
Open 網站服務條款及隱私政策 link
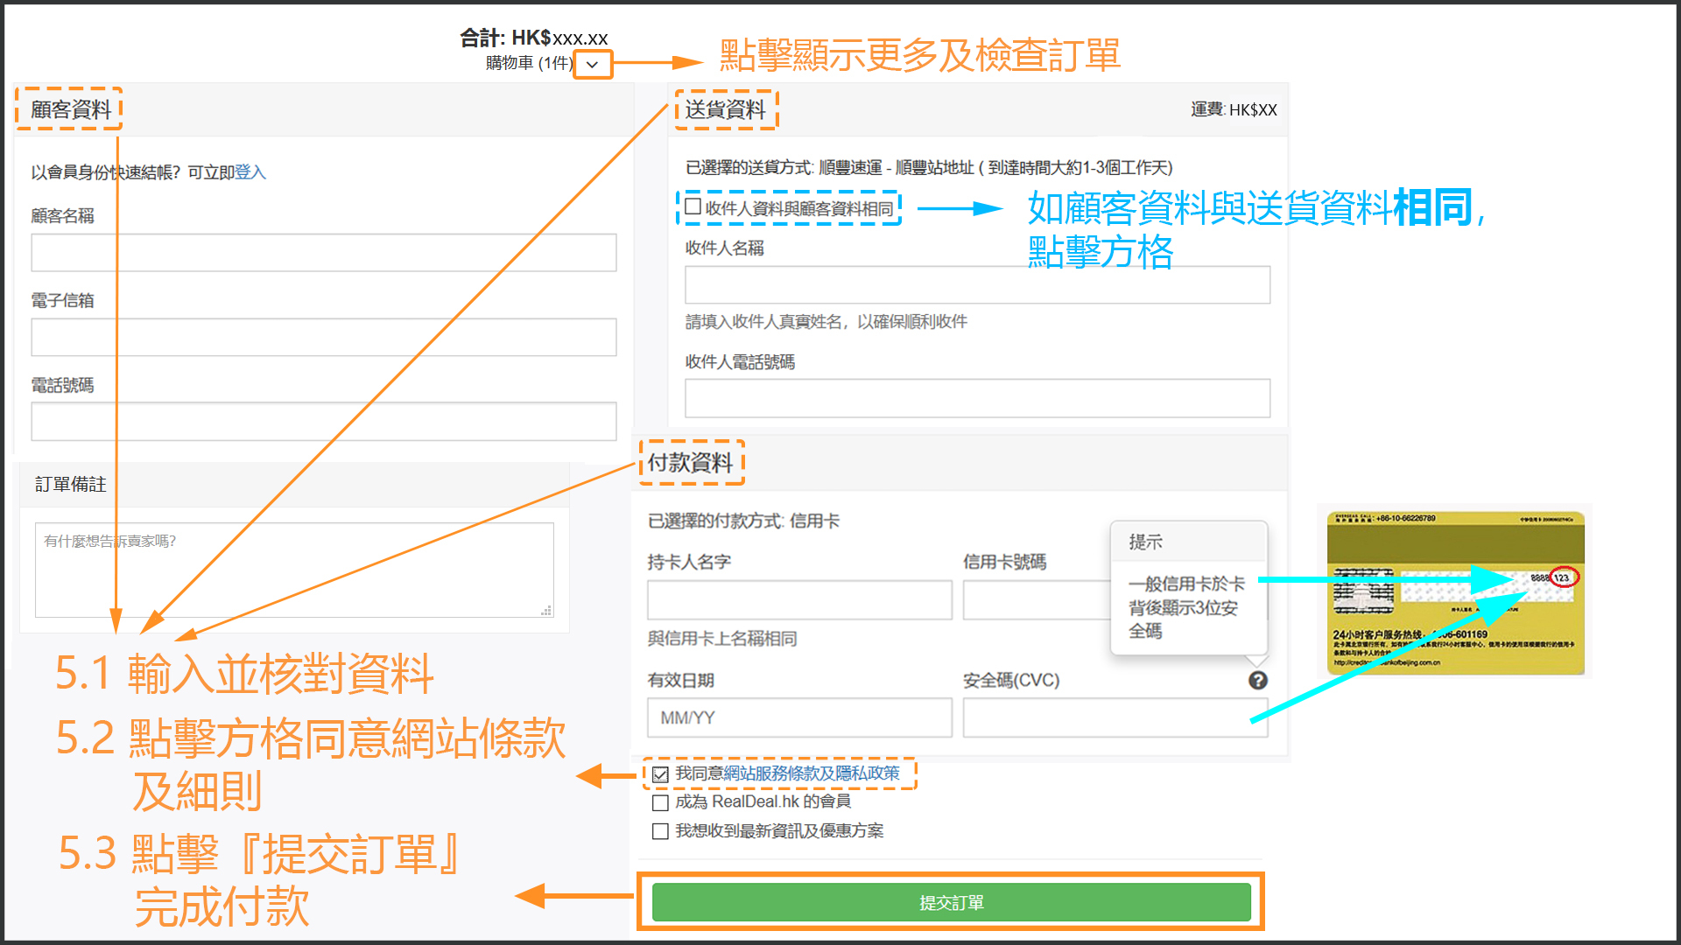pos(812,773)
